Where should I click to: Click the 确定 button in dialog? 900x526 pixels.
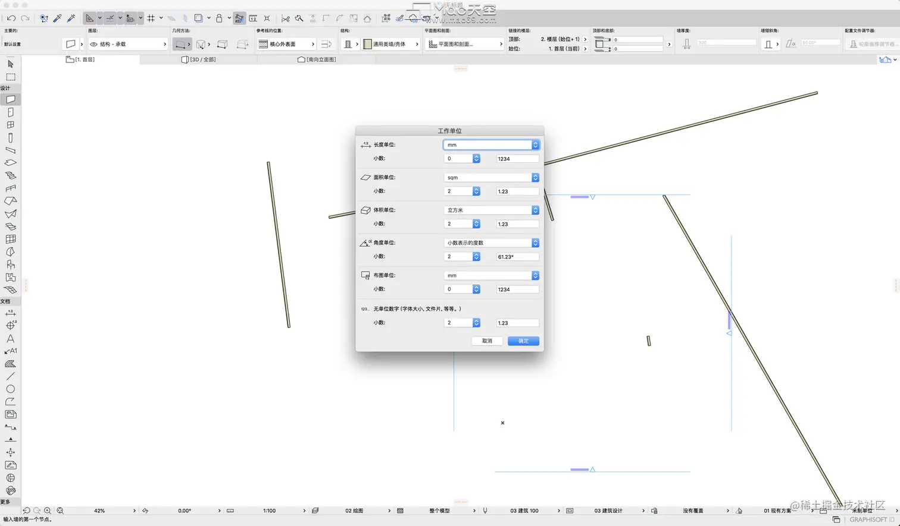tap(523, 341)
